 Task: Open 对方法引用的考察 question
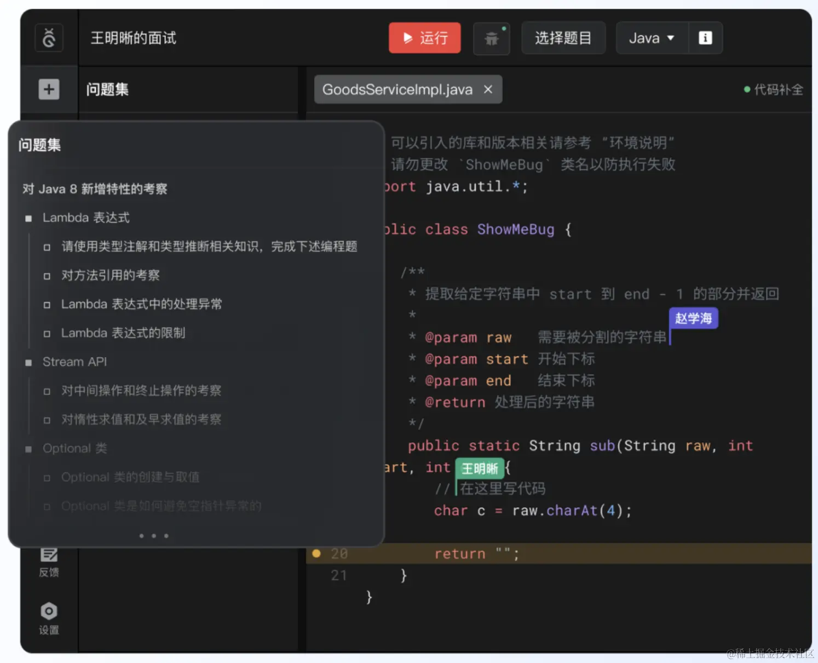[x=111, y=275]
